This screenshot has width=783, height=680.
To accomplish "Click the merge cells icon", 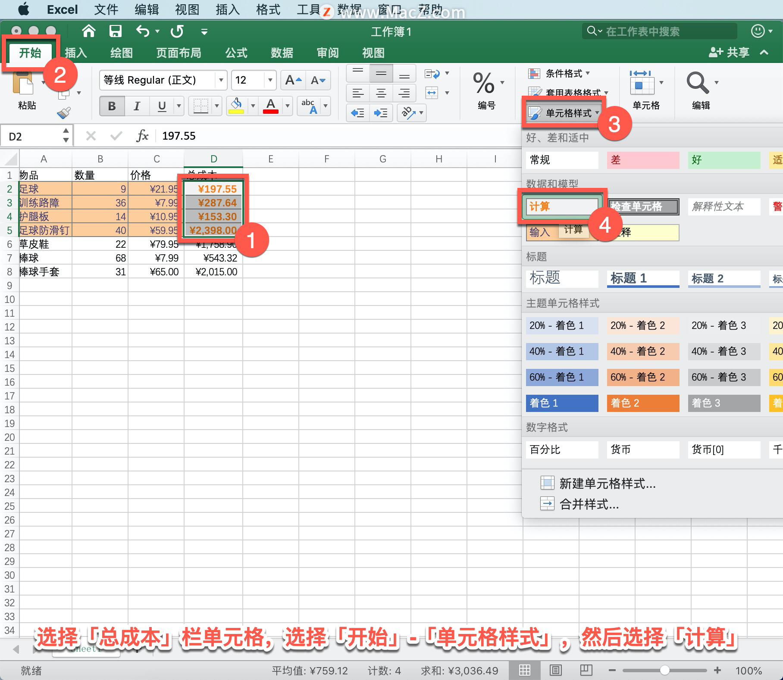I will pos(432,93).
